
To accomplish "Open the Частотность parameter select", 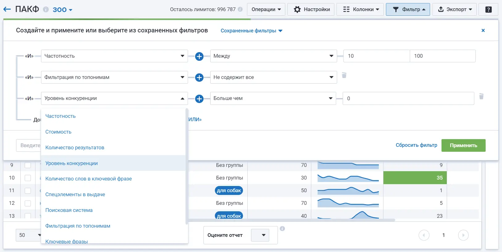I will pos(114,56).
